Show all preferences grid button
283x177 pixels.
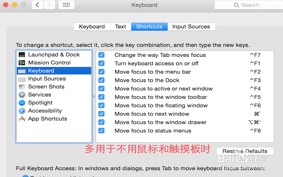point(66,5)
